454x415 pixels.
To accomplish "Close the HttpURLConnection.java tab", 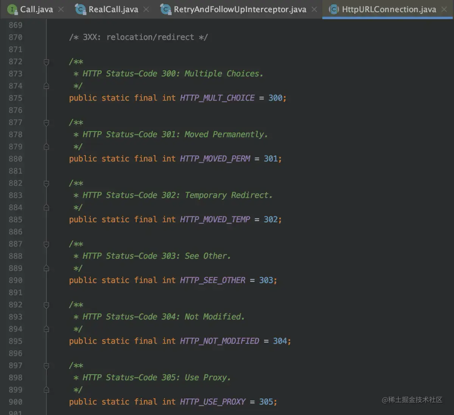I will 444,9.
